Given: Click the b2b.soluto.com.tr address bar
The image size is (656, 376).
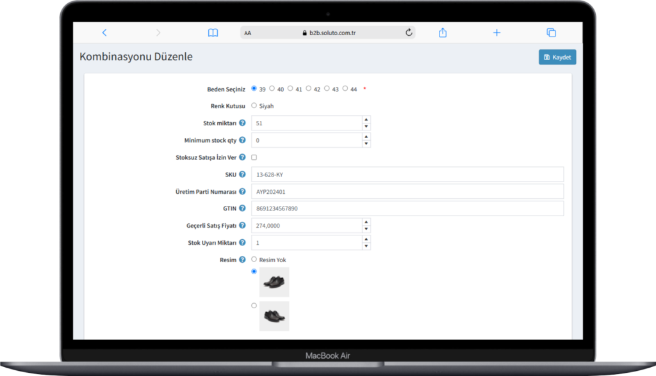Looking at the screenshot, I should click(327, 33).
